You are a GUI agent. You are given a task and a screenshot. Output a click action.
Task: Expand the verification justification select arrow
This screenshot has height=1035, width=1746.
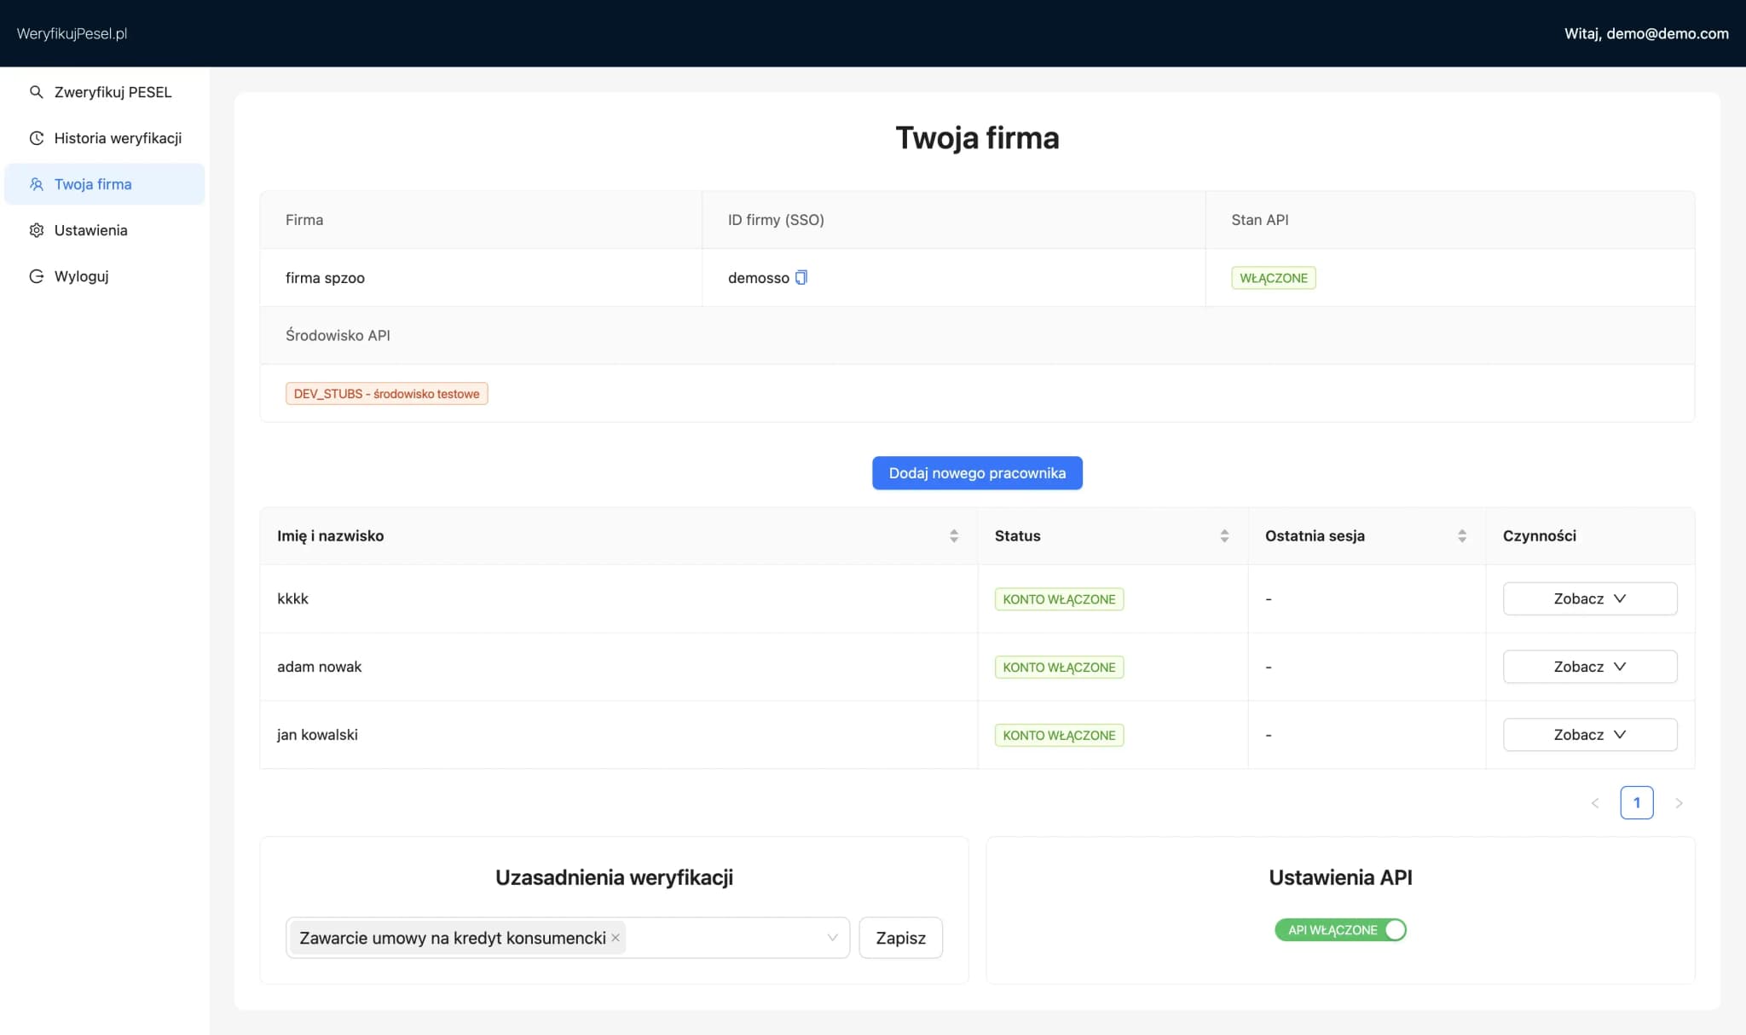click(x=832, y=938)
